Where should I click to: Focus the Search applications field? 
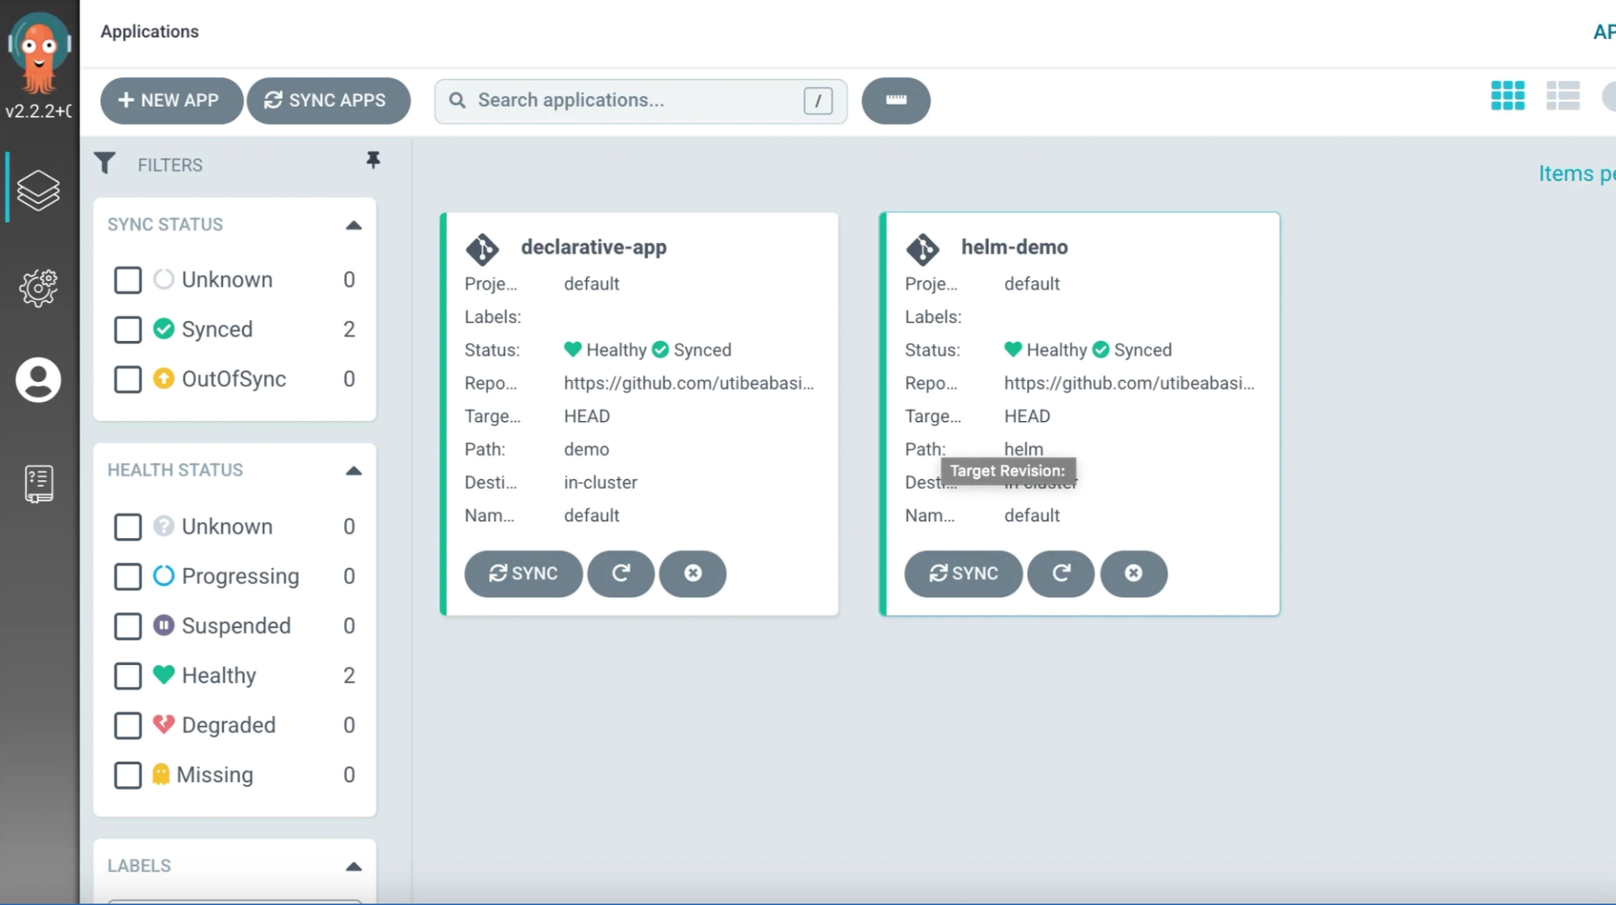click(x=641, y=101)
